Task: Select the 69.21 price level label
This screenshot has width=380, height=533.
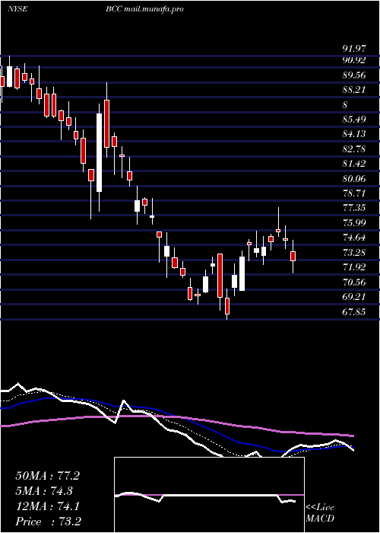Action: 354,296
